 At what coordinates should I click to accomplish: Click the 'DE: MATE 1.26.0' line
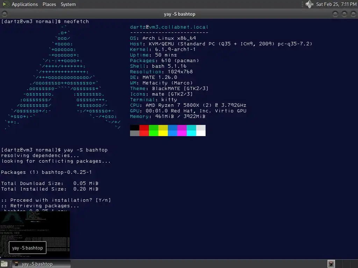(x=153, y=77)
